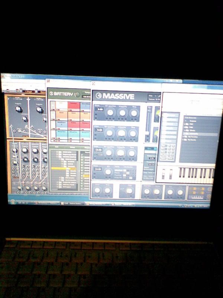Select the highlighted yellow row in Battery browser
Viewport: 223px width, 298px height.
tap(64, 169)
